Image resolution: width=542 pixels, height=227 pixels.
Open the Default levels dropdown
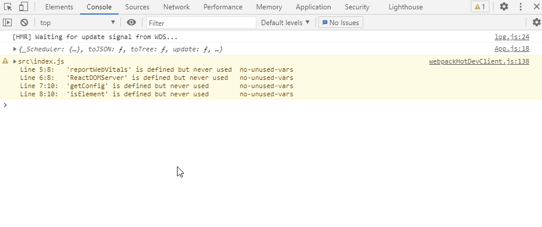tap(285, 22)
